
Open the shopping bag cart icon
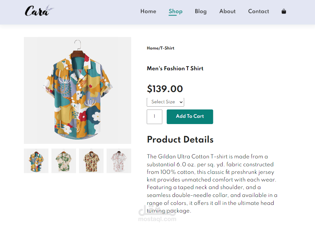(284, 12)
